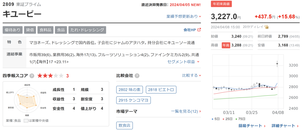The height and width of the screenshot is (131, 305).
Task: Click the 高値 value 3,288
Action: point(236,45)
